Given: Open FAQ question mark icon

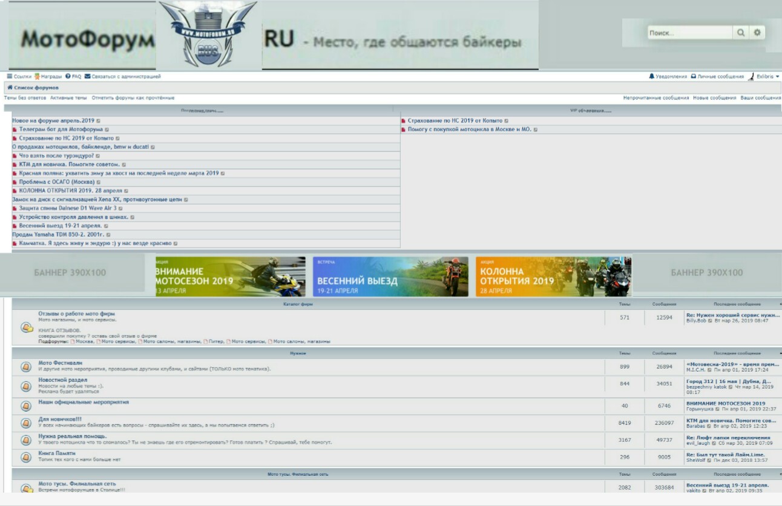Looking at the screenshot, I should (x=68, y=77).
